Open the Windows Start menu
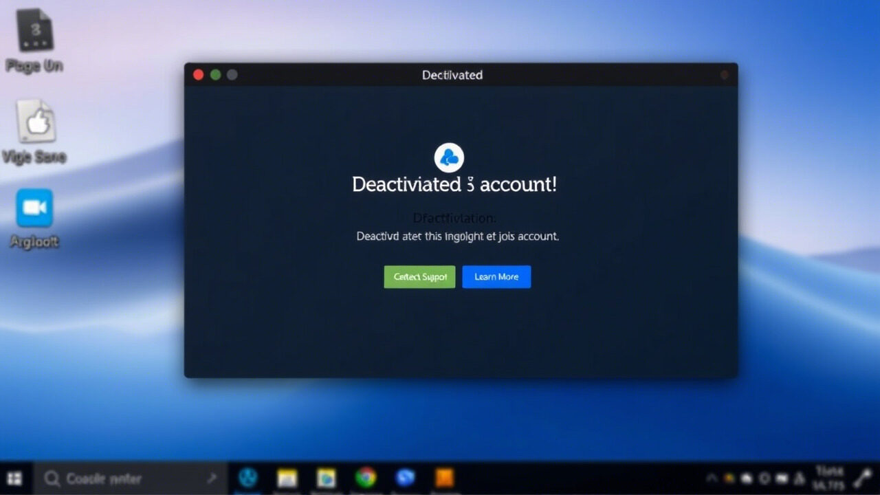 point(14,478)
